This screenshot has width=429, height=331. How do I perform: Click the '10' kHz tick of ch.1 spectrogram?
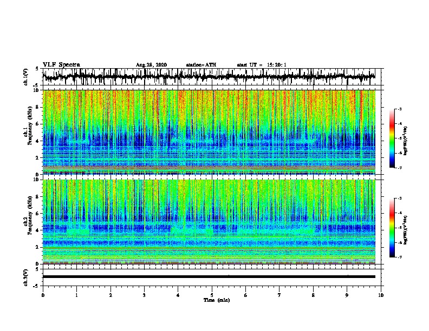pyautogui.click(x=36, y=90)
